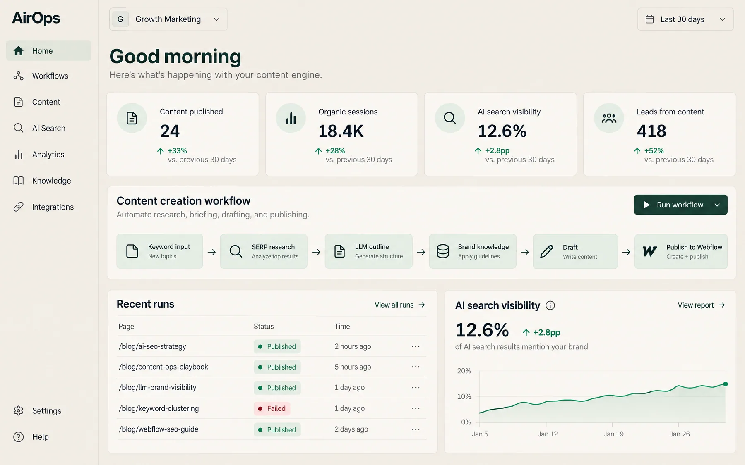Click the chart's latest data point dot

[725, 384]
